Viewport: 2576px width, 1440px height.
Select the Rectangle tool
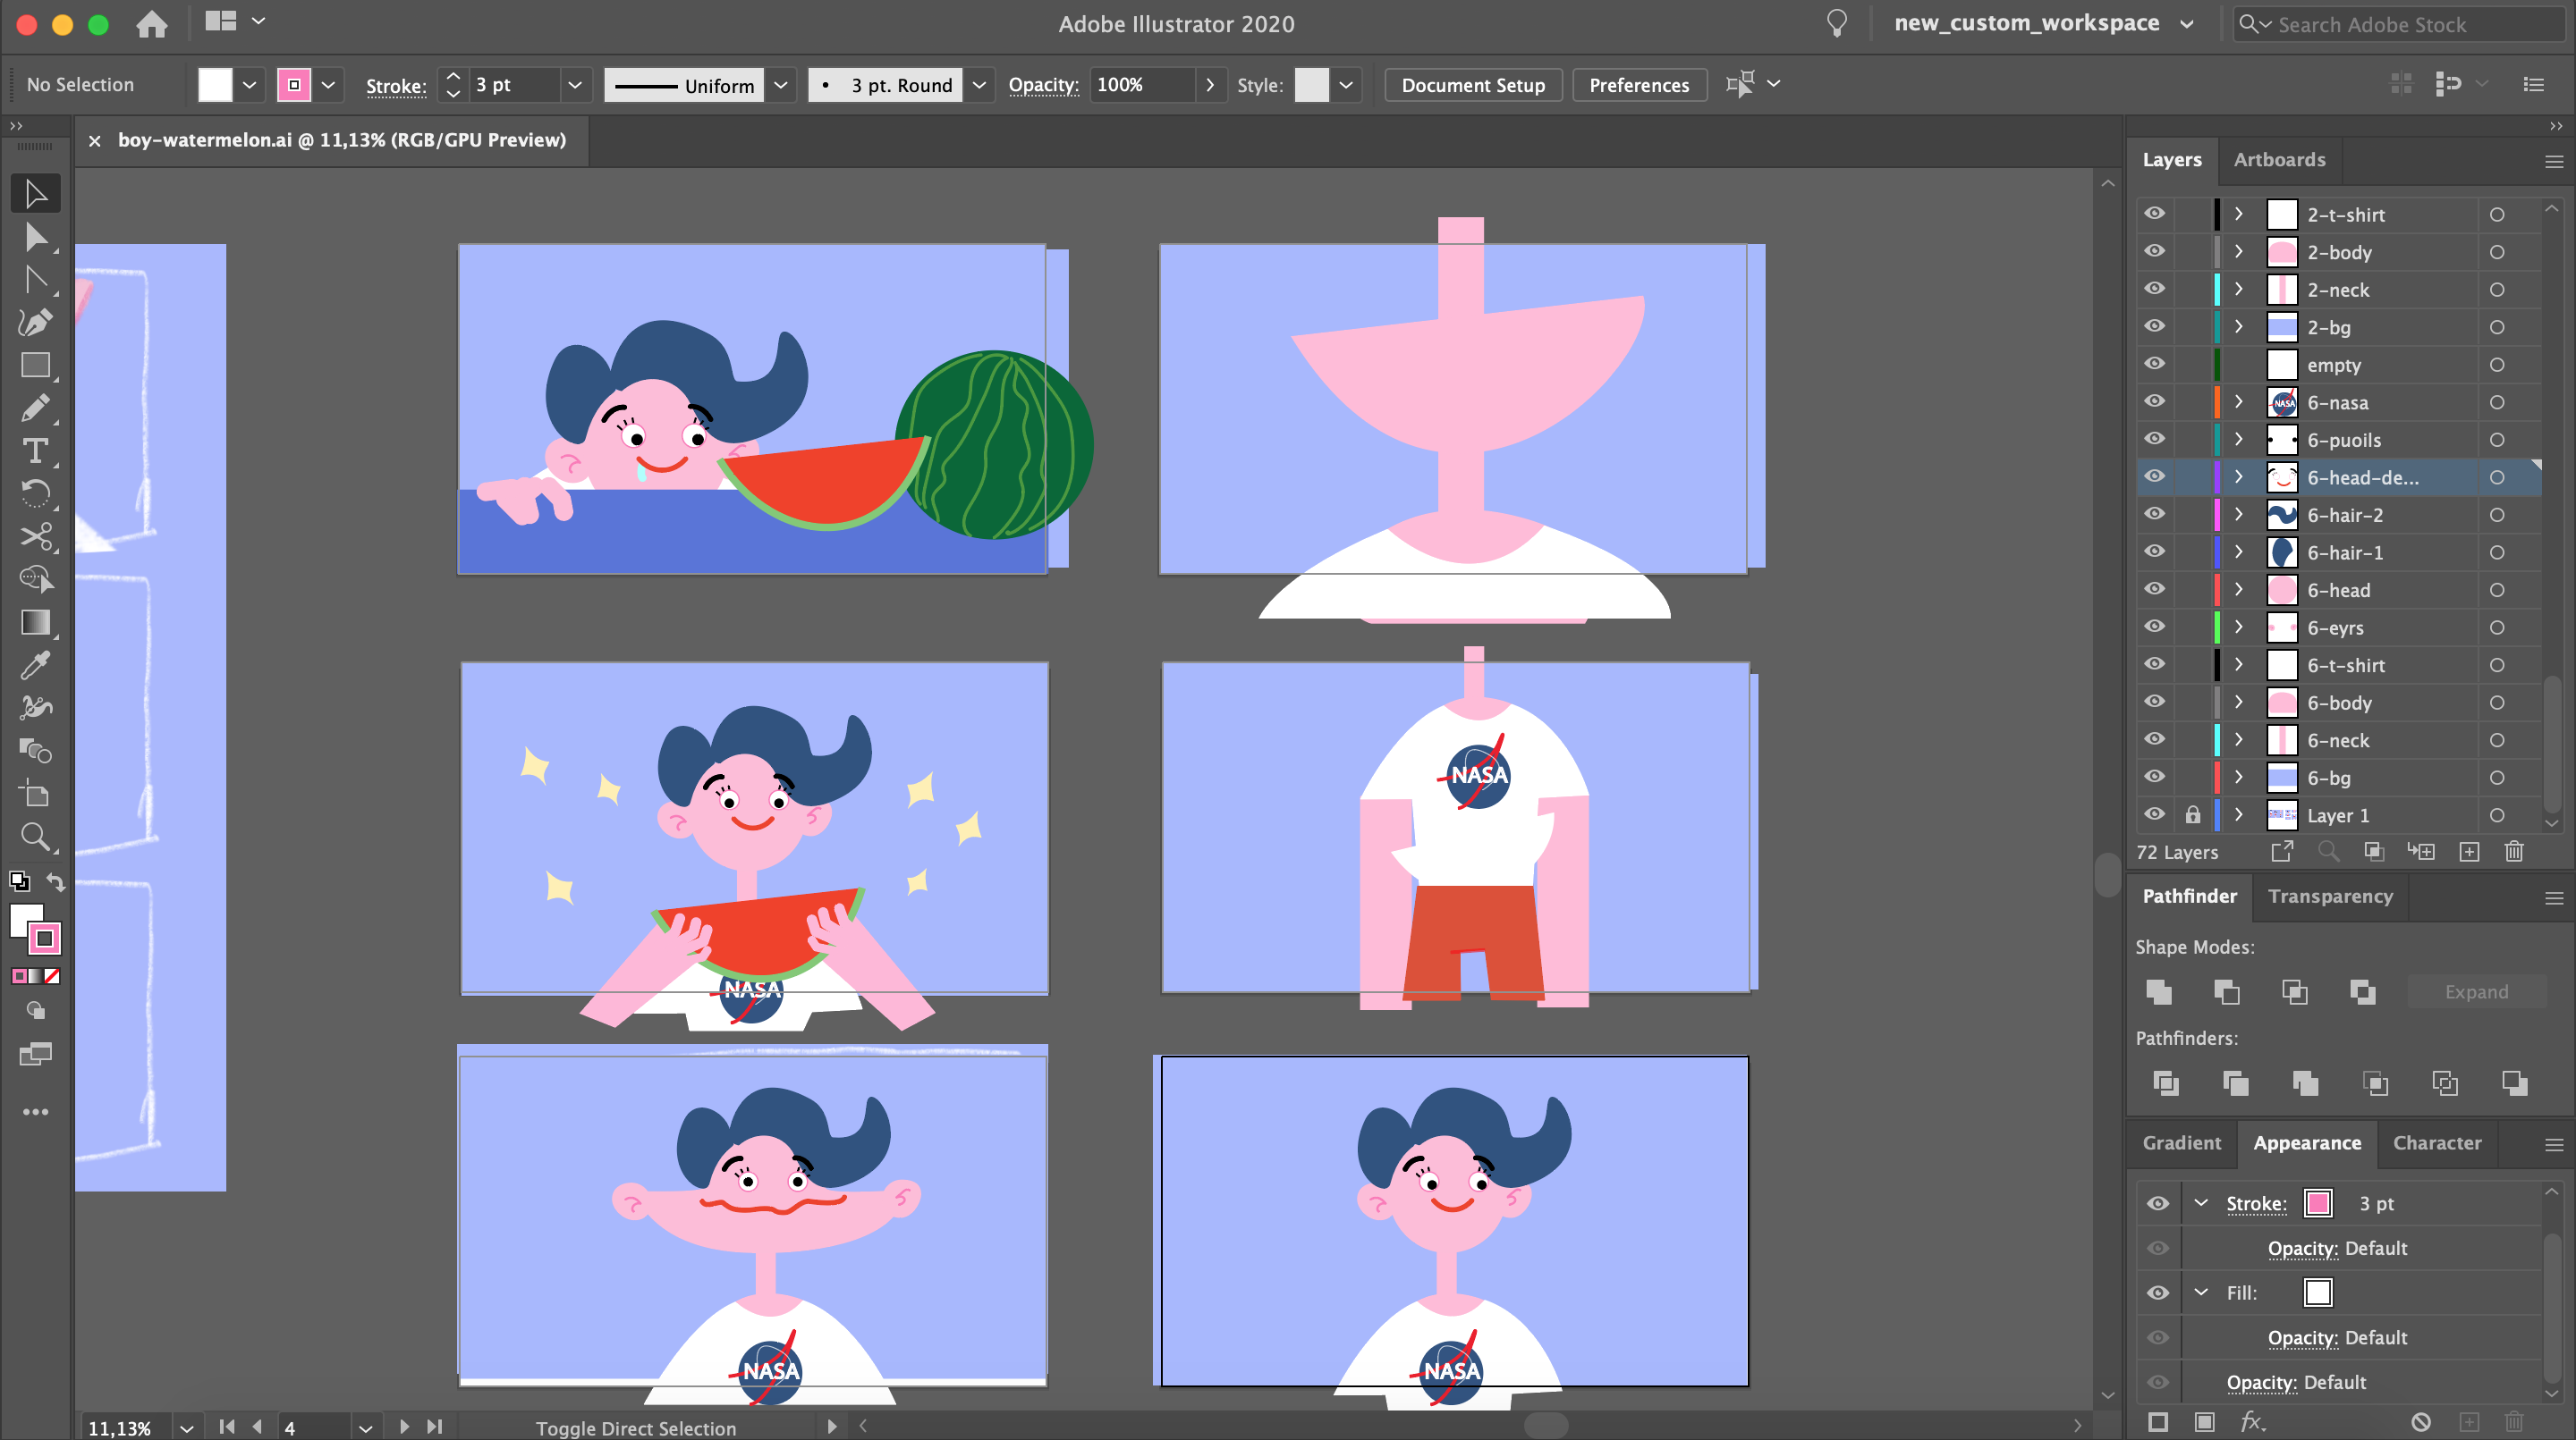click(35, 366)
